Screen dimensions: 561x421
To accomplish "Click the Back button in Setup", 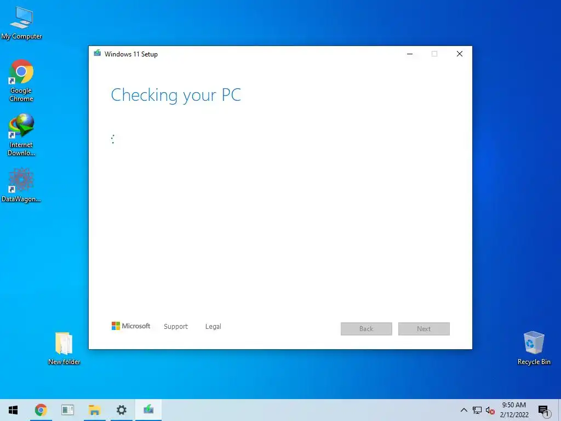I will (367, 329).
